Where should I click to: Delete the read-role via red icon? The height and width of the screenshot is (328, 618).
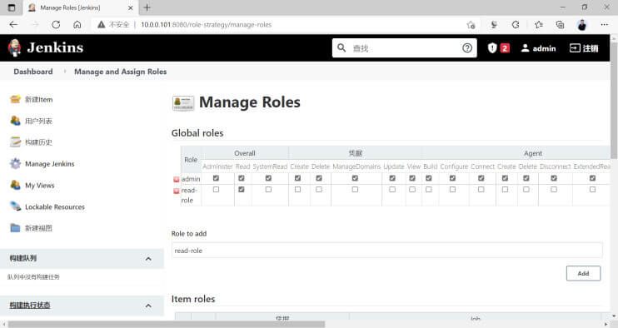coord(177,191)
